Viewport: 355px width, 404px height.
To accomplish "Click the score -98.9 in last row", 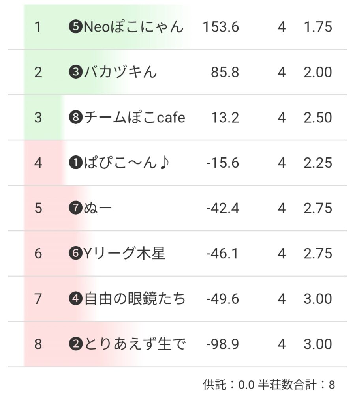I will point(223,345).
